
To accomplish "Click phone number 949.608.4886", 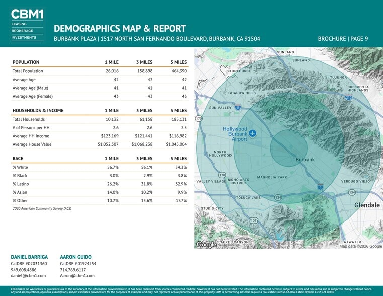I will coord(24,270).
